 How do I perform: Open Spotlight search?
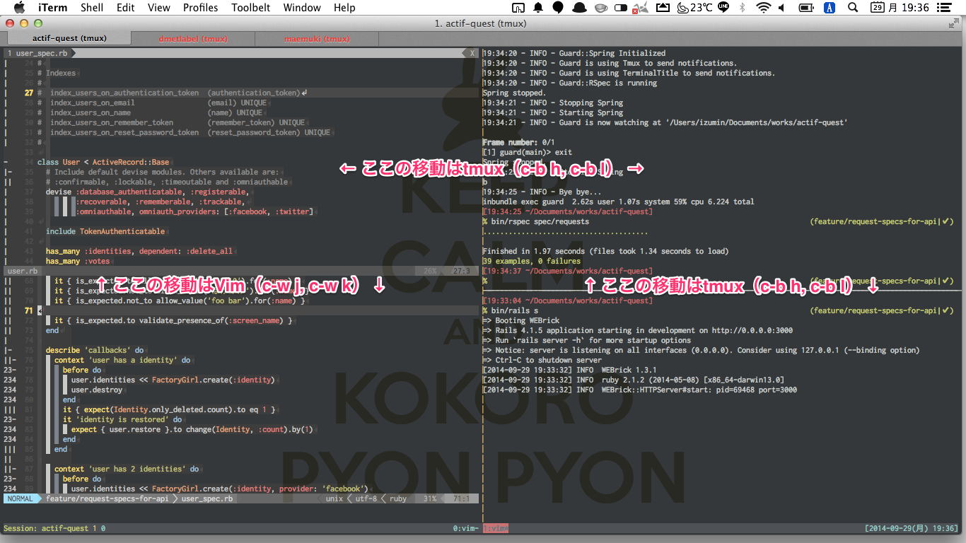click(x=853, y=8)
